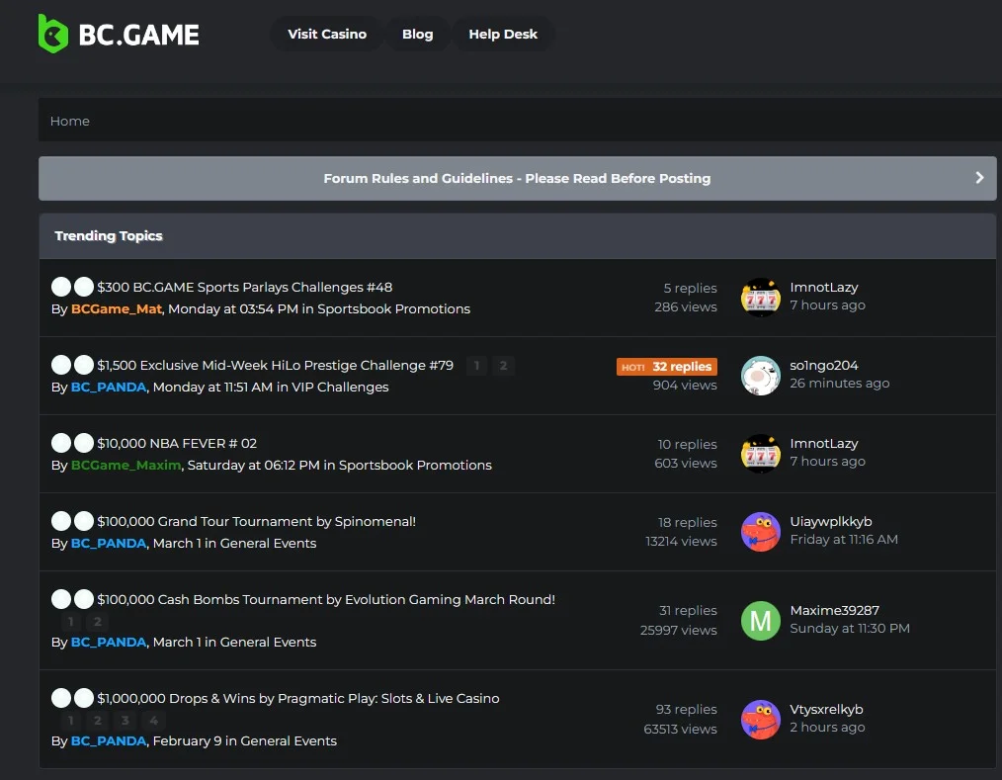Open ImnotLazy username on NBA FEVER row
1002x780 pixels.
coord(824,443)
